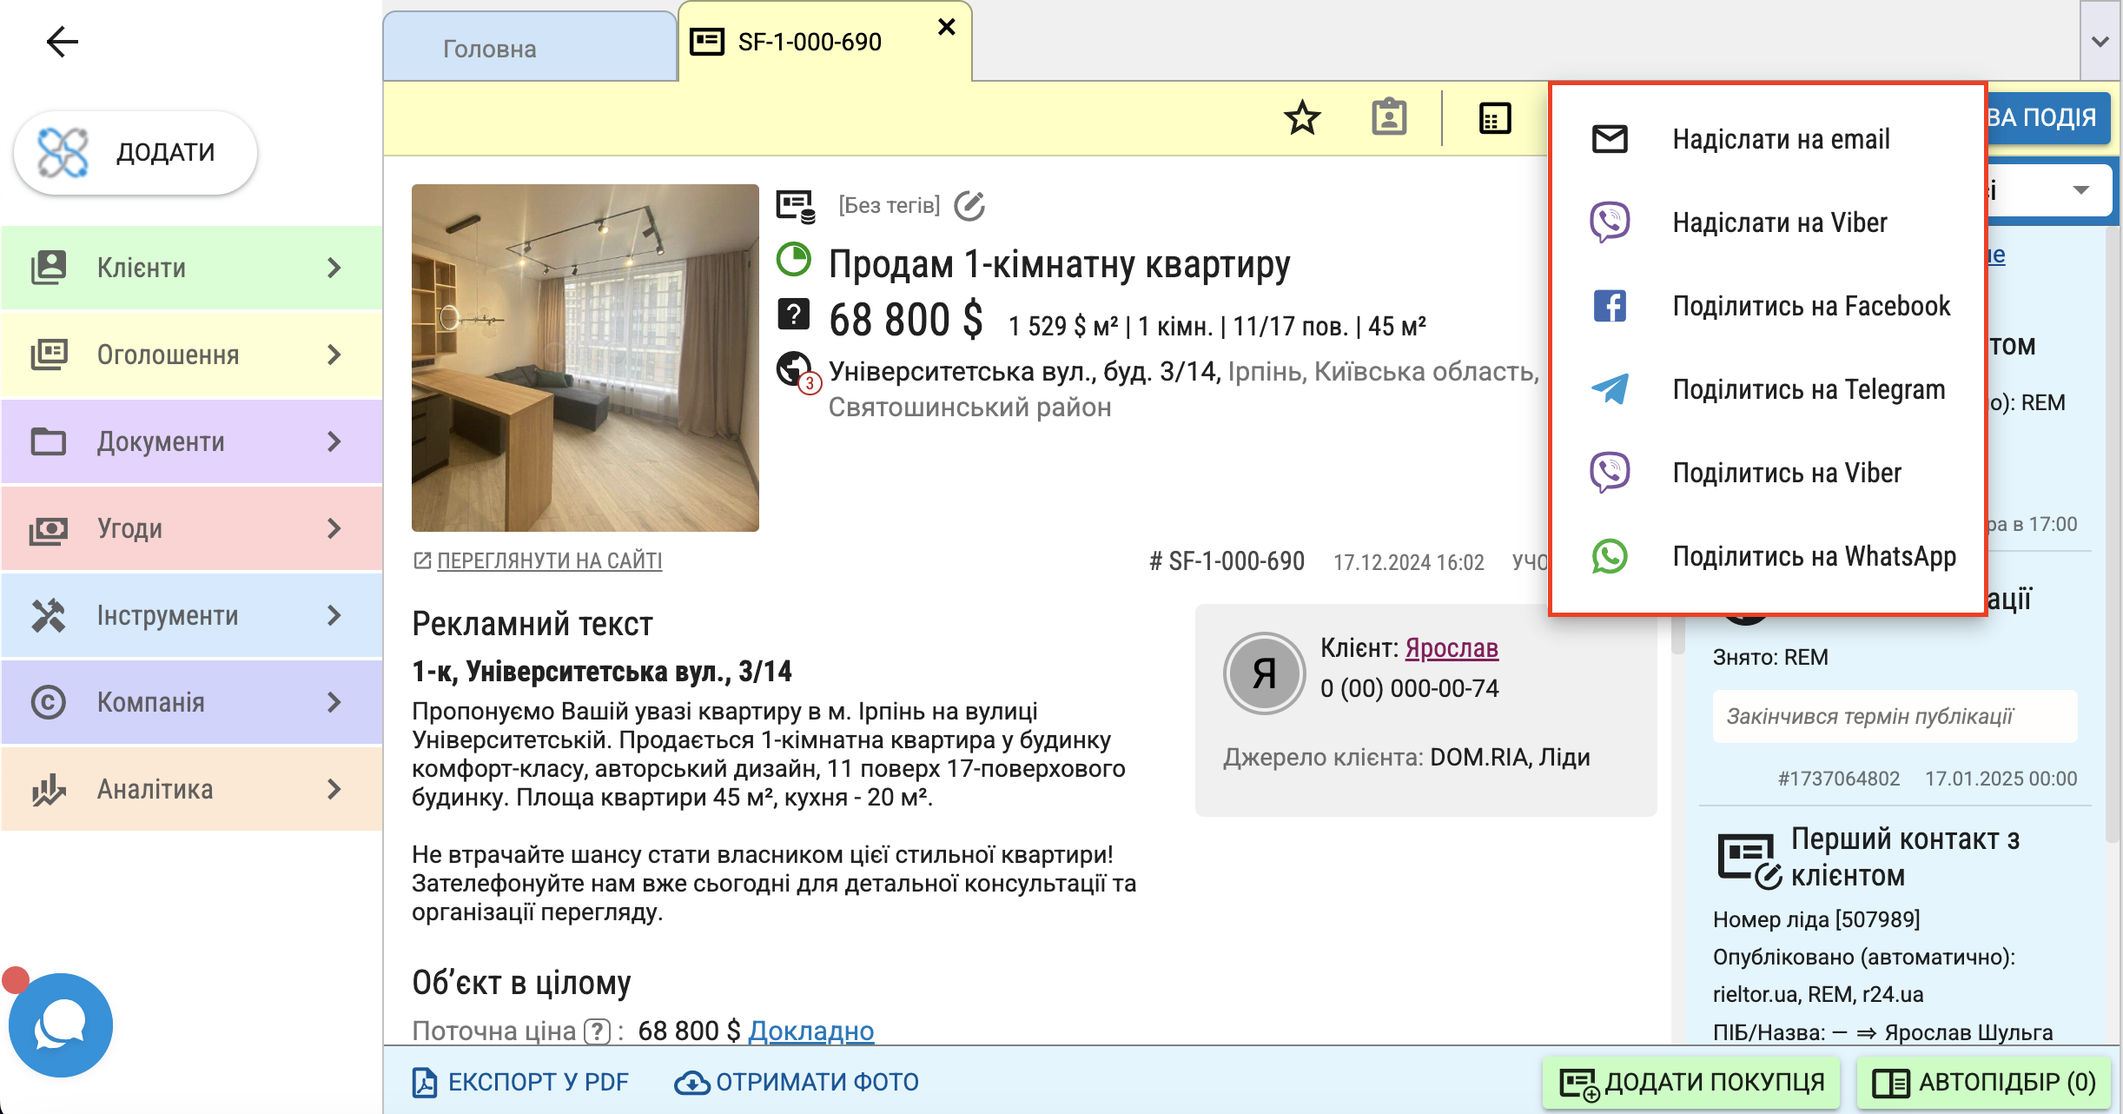Click АВТОПІДБІР (0) button

coord(1984,1082)
